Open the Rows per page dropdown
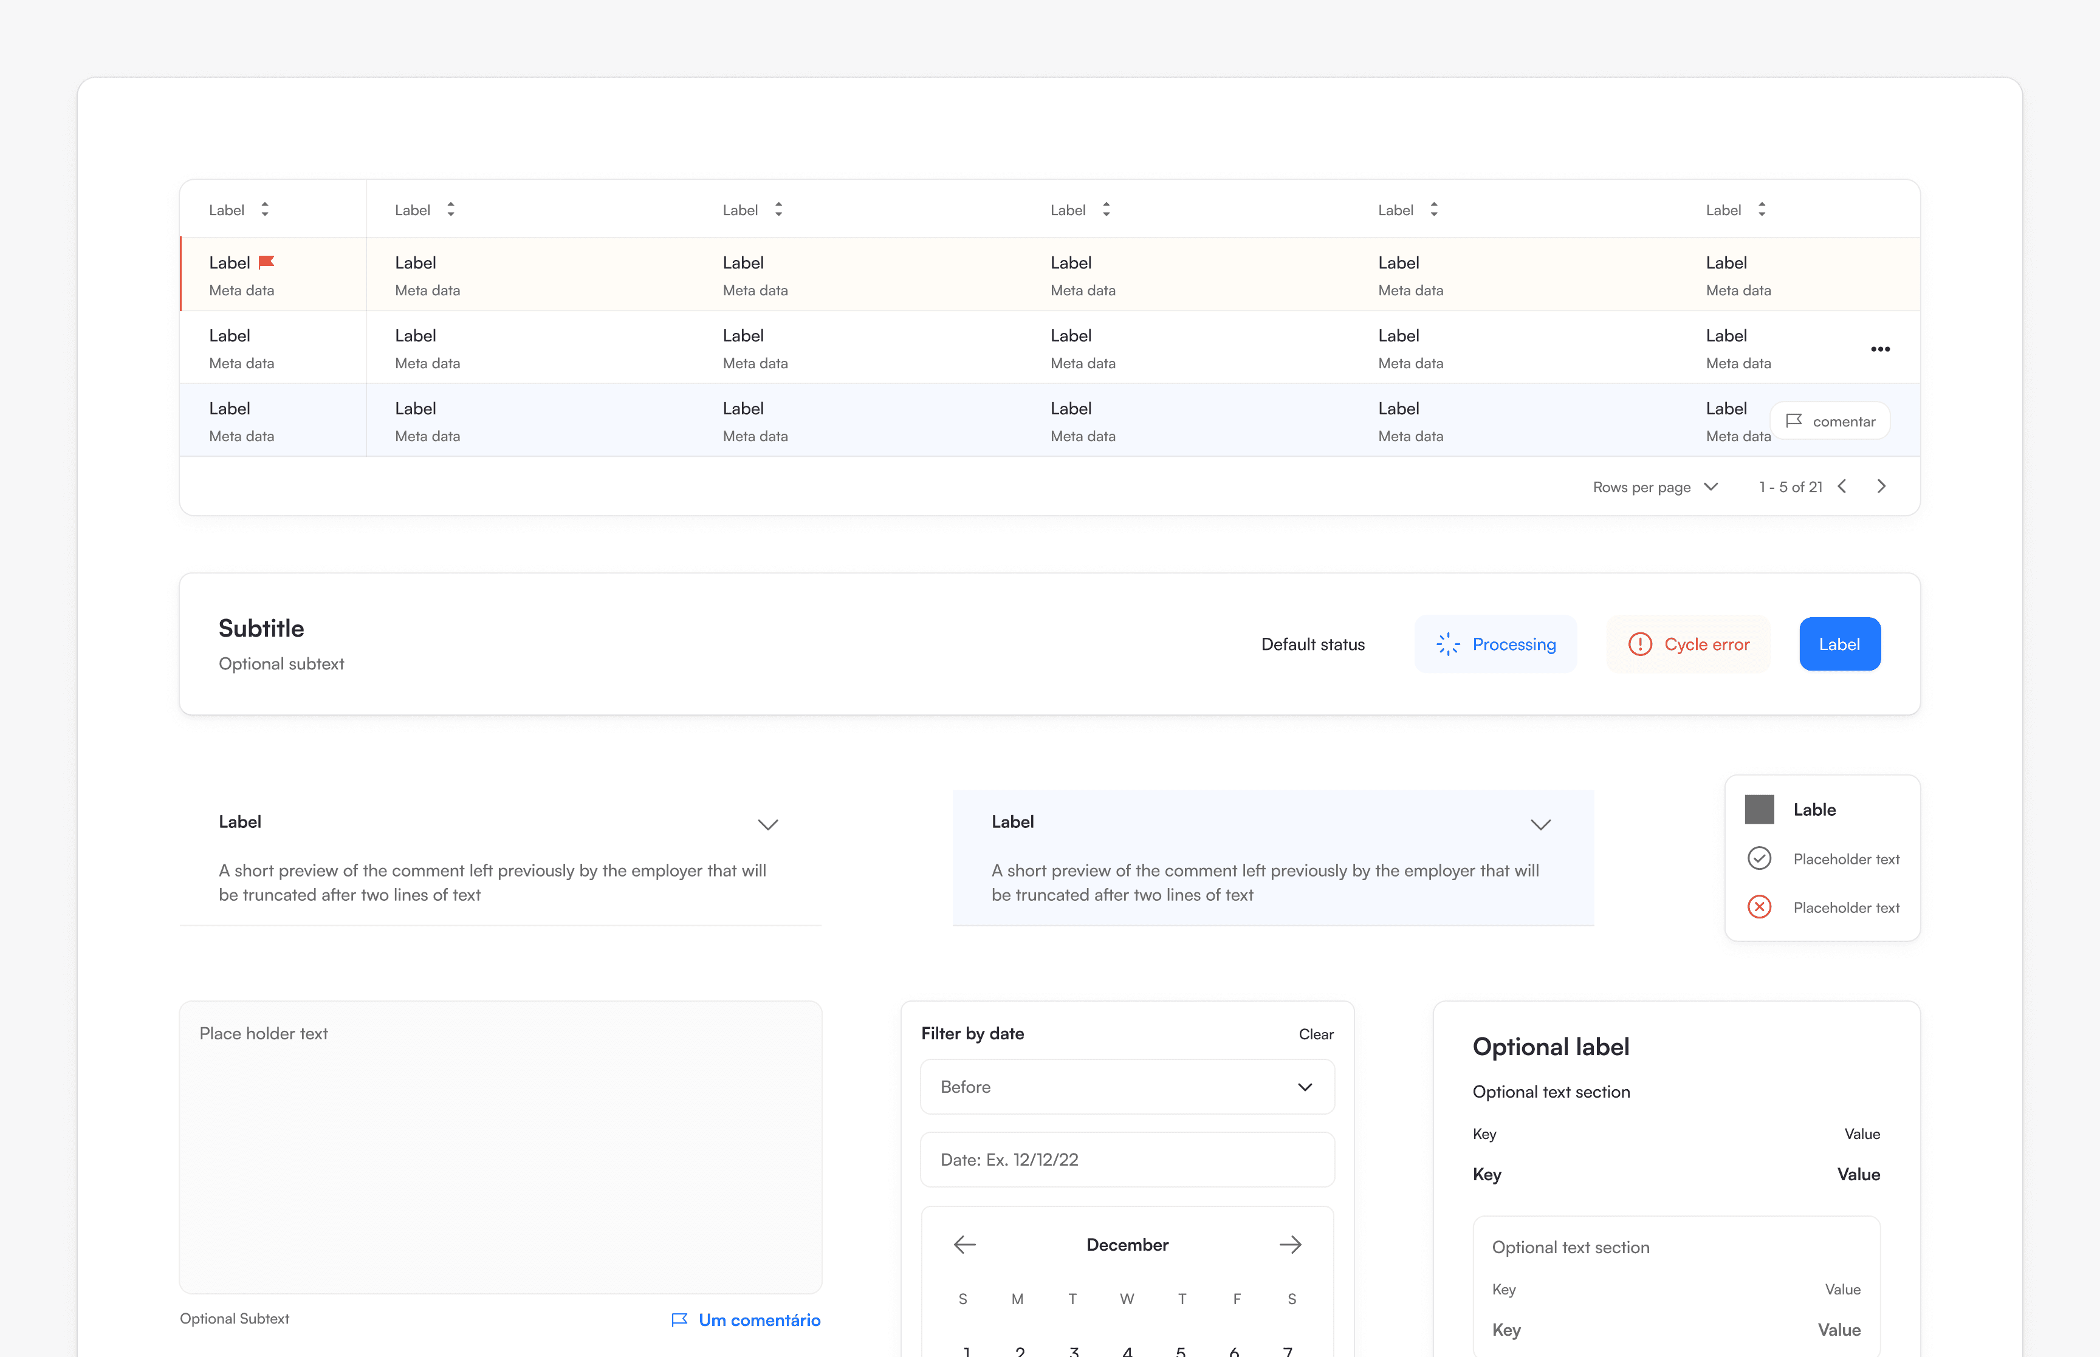 tap(1655, 487)
